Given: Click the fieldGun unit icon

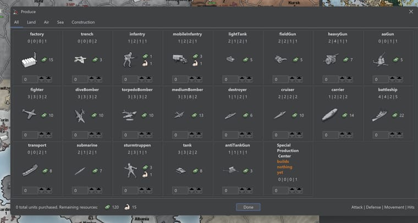Looking at the screenshot, I should pos(280,59).
